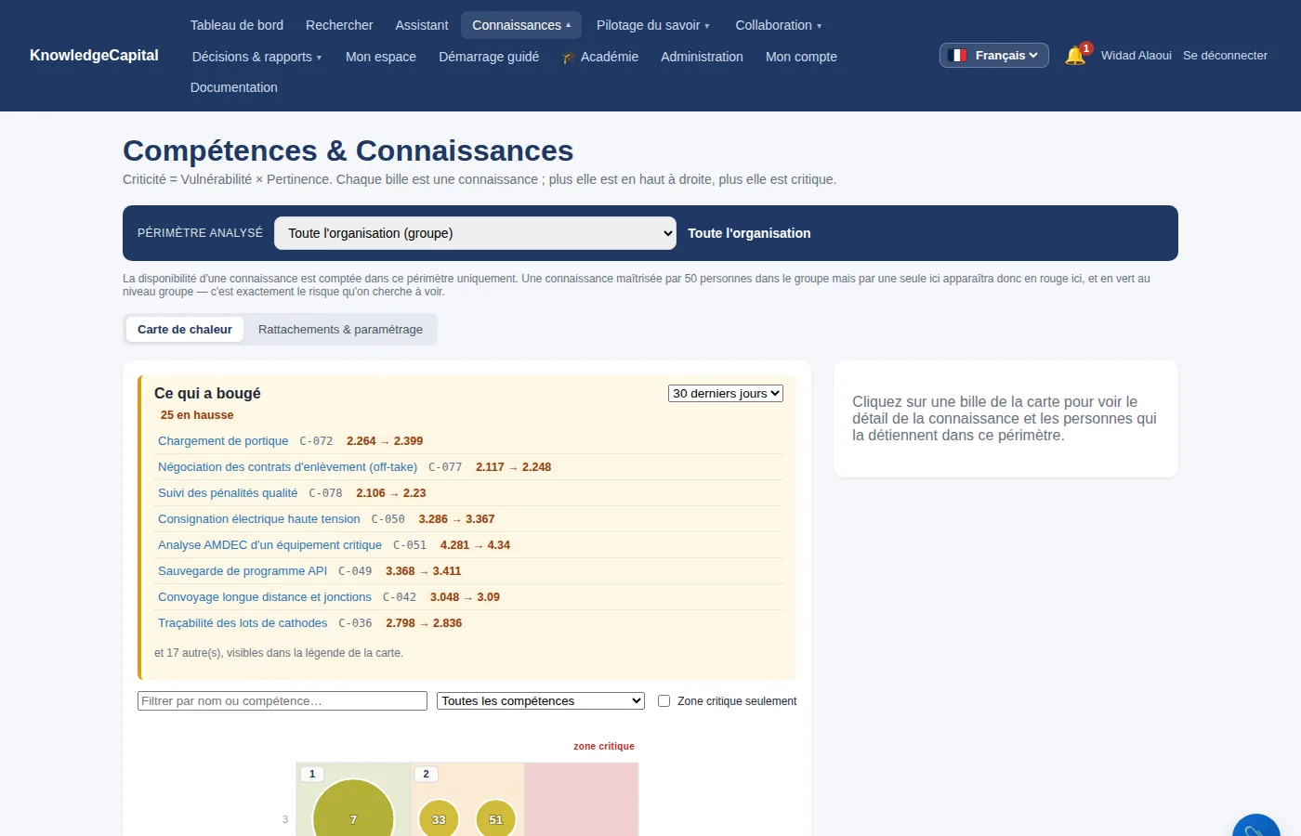
Task: Open Consignation électrique haute tension link
Action: (258, 519)
